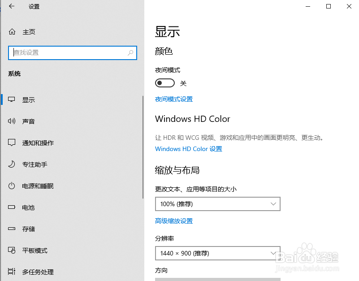The height and width of the screenshot is (281, 359).
Task: Click the multitasking icon for 多任务处理
Action: pyautogui.click(x=12, y=272)
